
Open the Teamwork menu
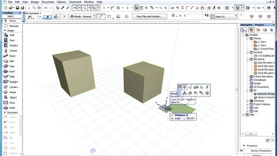click(75, 2)
